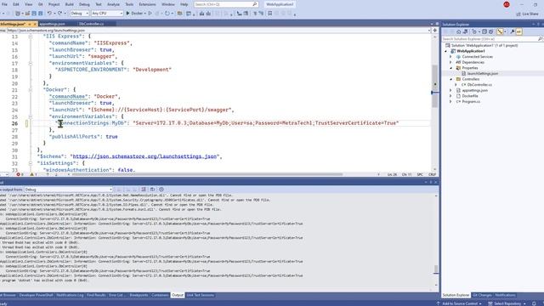Screen dimensions: 544x306
Task: Switch to the DbController.cs editor tab
Action: (x=91, y=24)
